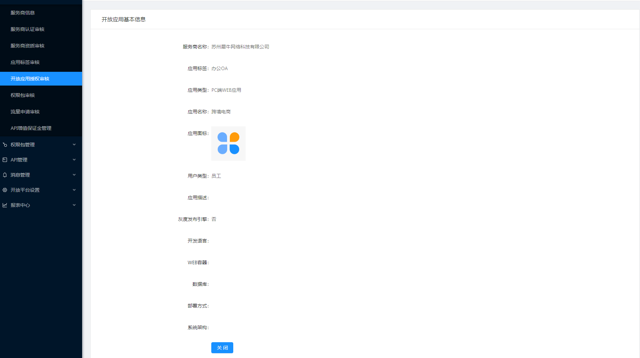Click the WEB容器 label
Screen dimensions: 640x358
tap(198, 262)
